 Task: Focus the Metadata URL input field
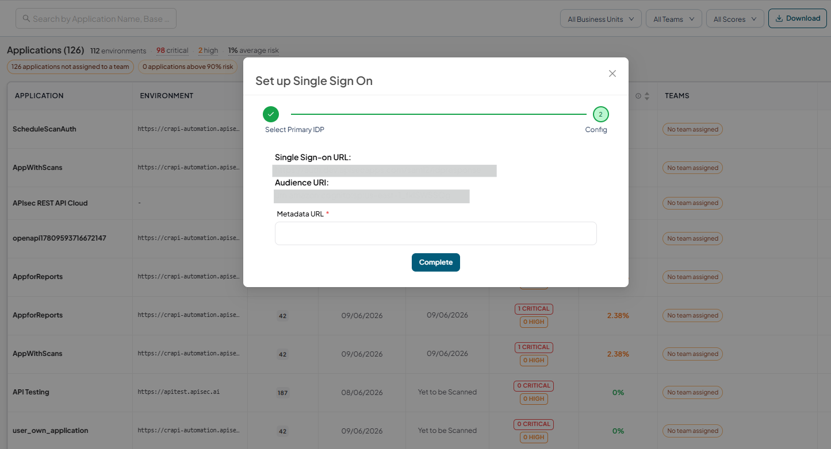436,234
